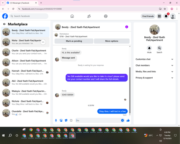Open the Charlie conversation
180x144 pixels.
[25, 52]
